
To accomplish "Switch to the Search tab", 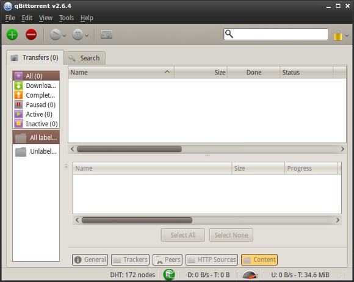I will [85, 58].
